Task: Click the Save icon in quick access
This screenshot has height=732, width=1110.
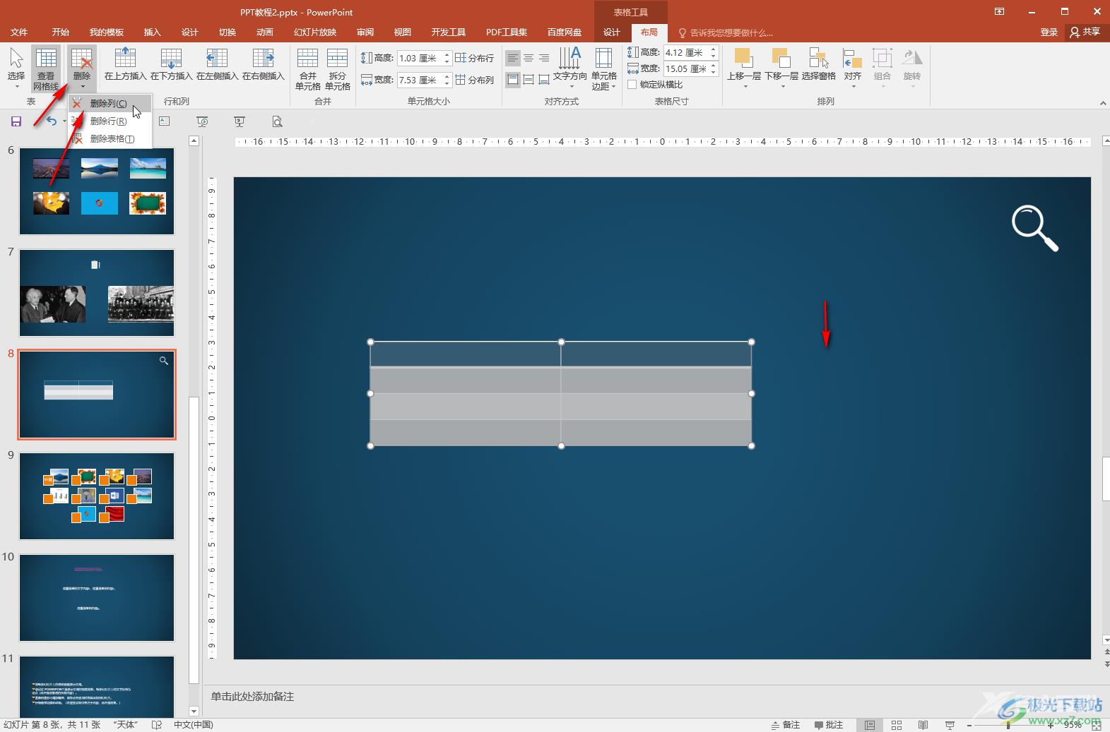Action: [16, 121]
